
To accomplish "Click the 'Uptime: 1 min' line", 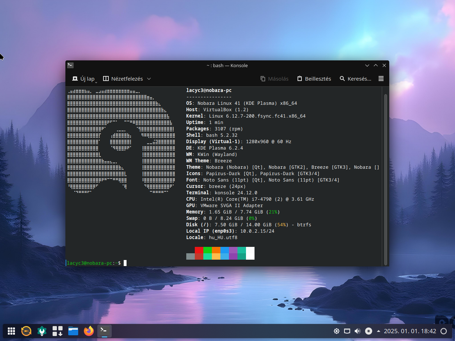I will coord(205,123).
